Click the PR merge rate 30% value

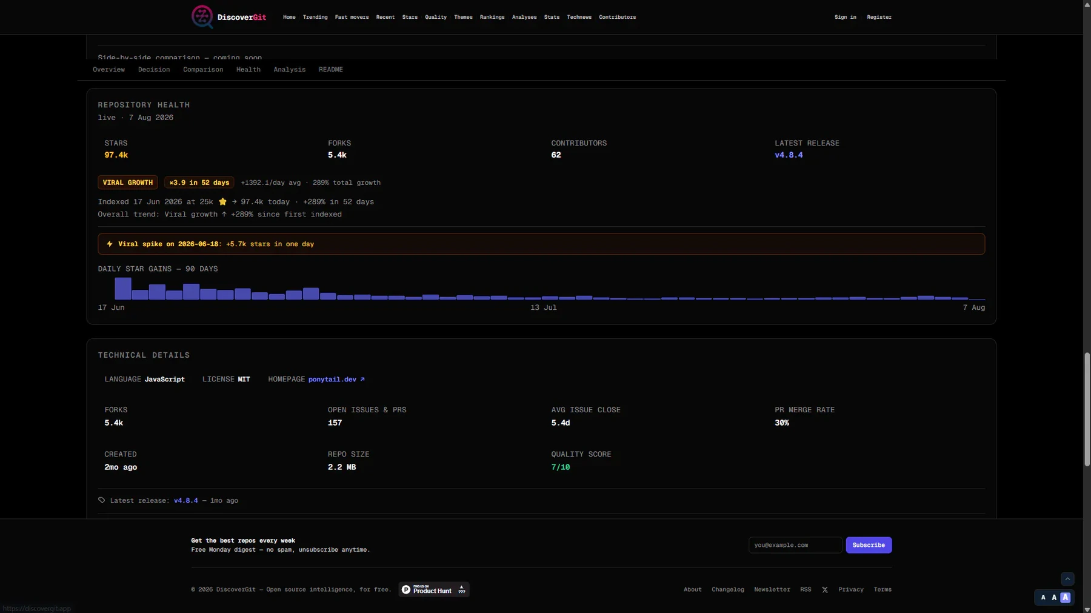pyautogui.click(x=782, y=423)
